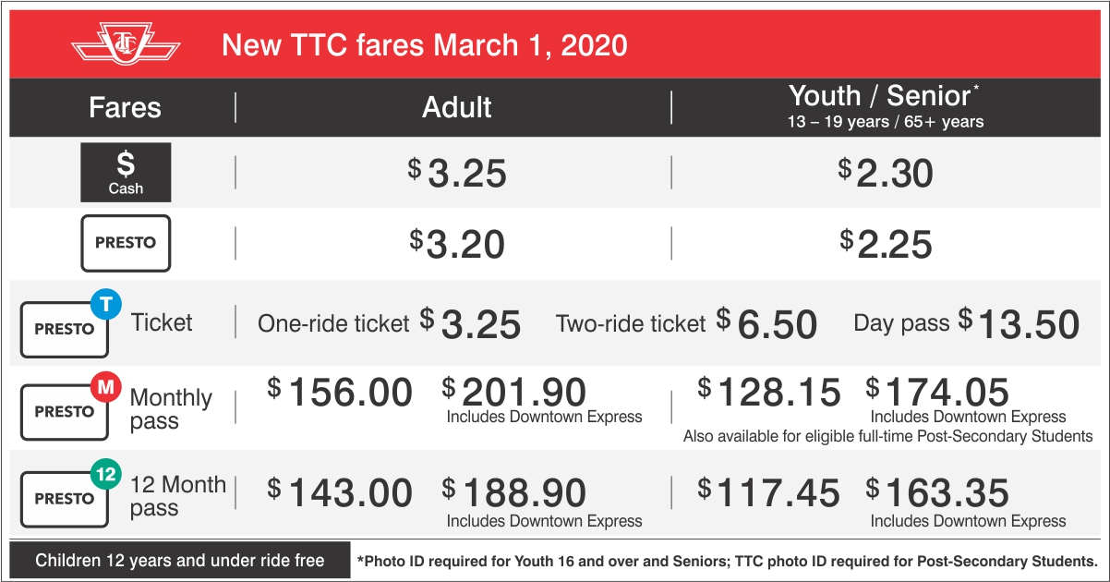Click the green 12 badge on the 12 Month pass icon
The image size is (1110, 582).
pos(106,476)
